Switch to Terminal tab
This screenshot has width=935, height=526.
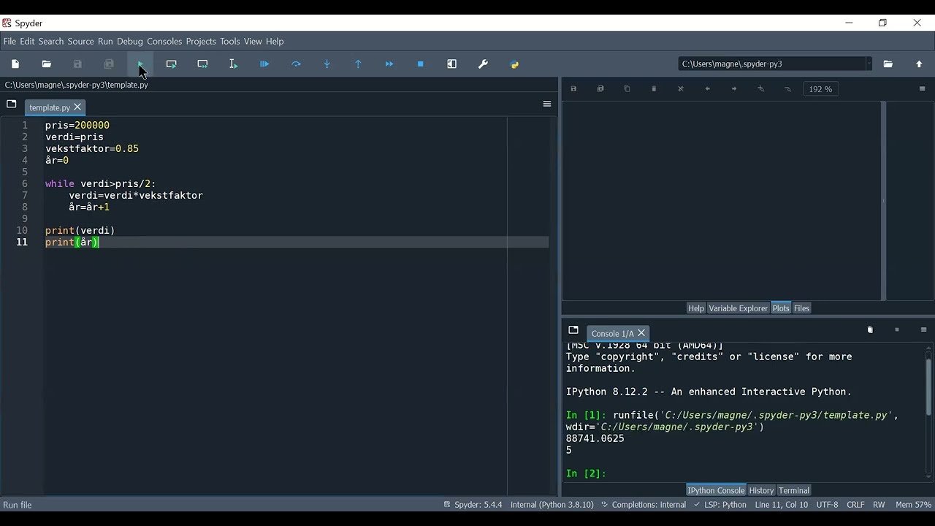[794, 490]
